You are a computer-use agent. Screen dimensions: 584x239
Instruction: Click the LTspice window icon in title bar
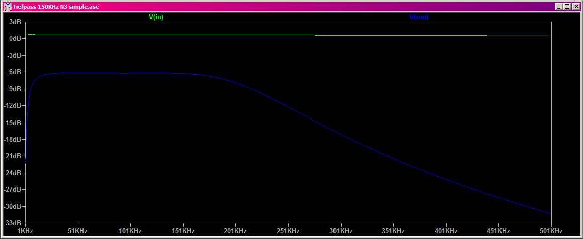pyautogui.click(x=7, y=7)
